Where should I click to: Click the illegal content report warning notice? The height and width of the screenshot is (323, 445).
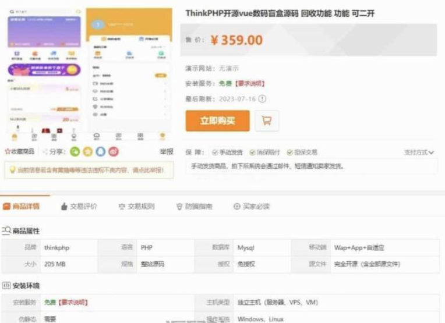[x=89, y=170]
